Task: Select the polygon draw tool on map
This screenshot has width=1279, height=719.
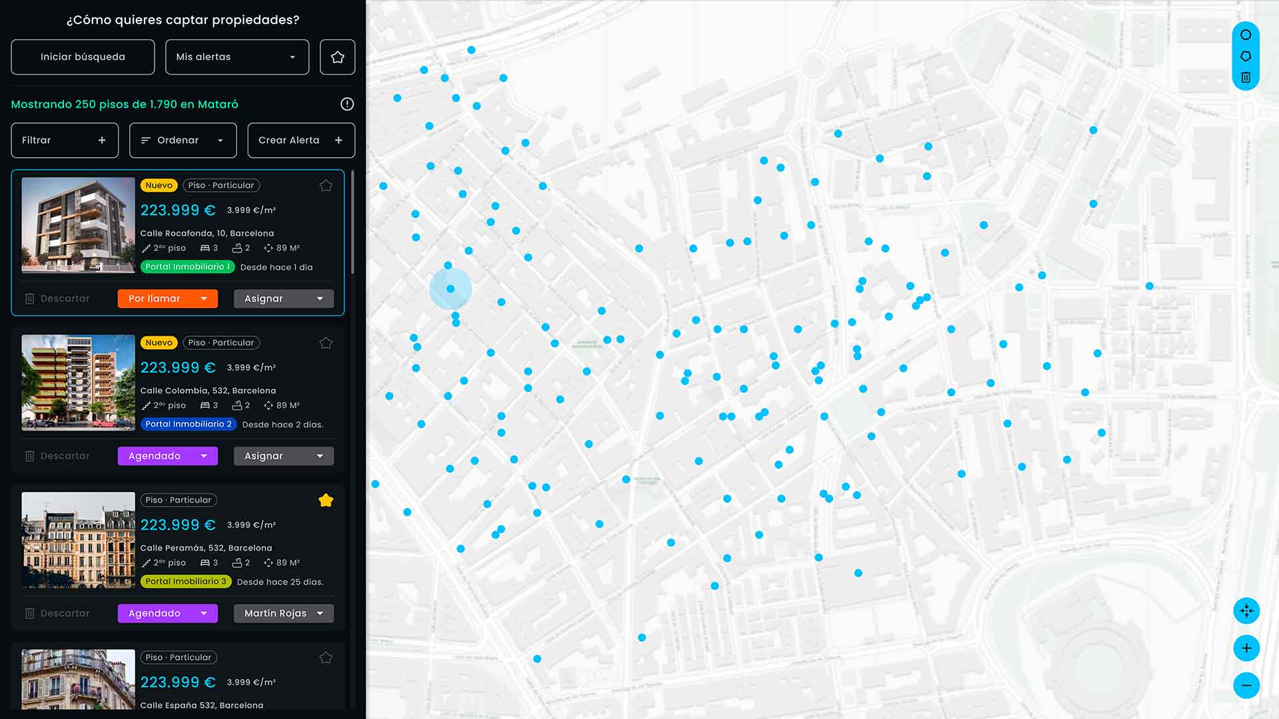Action: pos(1246,56)
